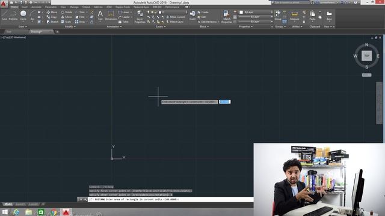Click the TOP face of ViewCube
Screen dimensions: 385x216
(x=366, y=56)
